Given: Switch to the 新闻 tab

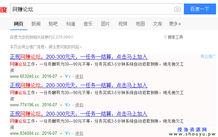Looking at the screenshot, I should pos(36,24).
